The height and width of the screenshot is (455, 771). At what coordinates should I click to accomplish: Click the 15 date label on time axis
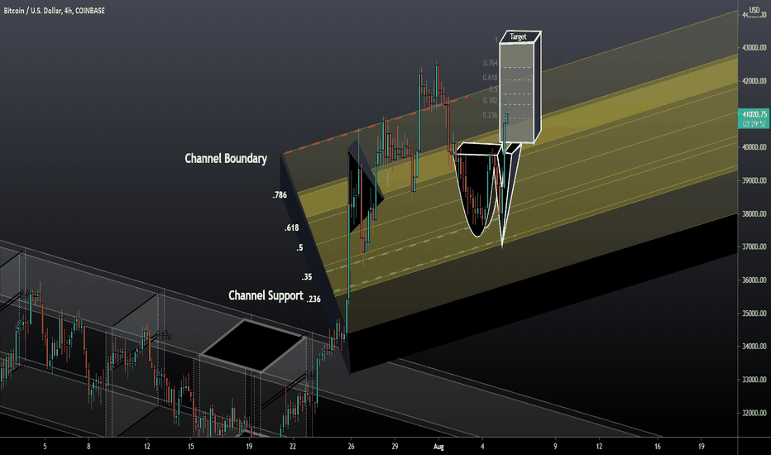pyautogui.click(x=191, y=447)
